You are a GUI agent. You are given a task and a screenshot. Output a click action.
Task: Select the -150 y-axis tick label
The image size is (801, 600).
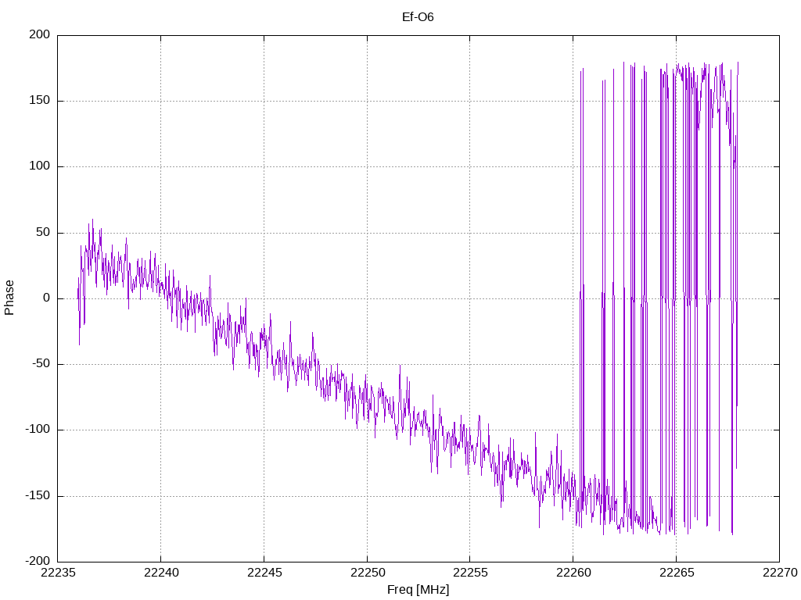tap(38, 496)
